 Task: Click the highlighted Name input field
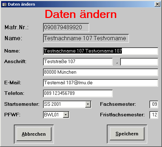100,51
